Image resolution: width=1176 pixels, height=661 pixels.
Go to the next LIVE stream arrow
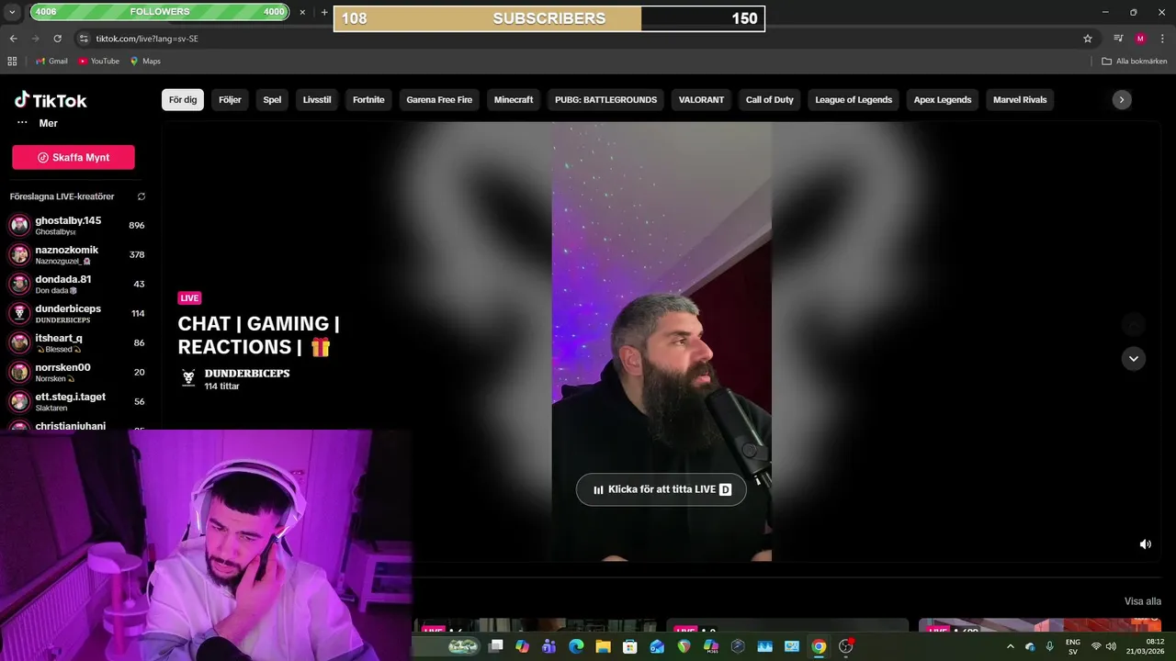[x=1134, y=358]
